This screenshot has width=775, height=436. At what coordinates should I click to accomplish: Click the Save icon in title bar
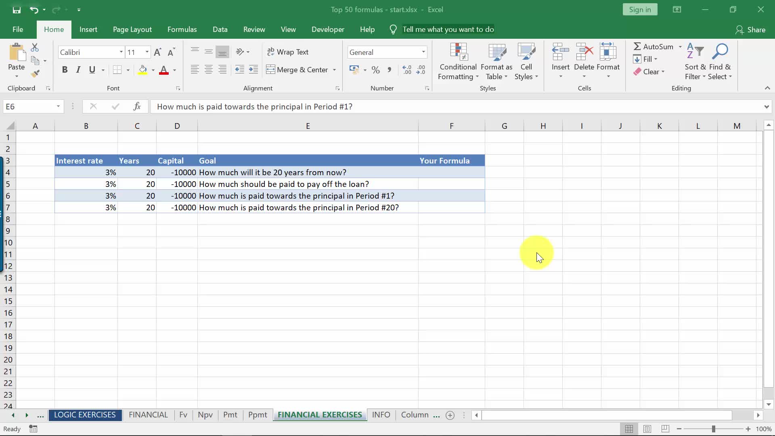(17, 10)
